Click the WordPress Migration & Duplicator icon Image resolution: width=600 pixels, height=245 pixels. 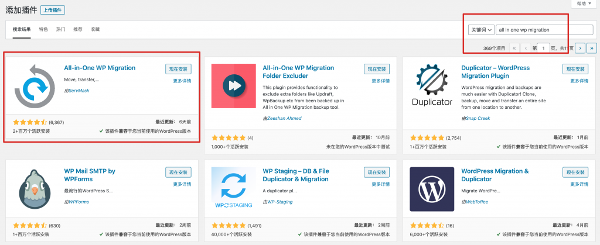point(432,189)
